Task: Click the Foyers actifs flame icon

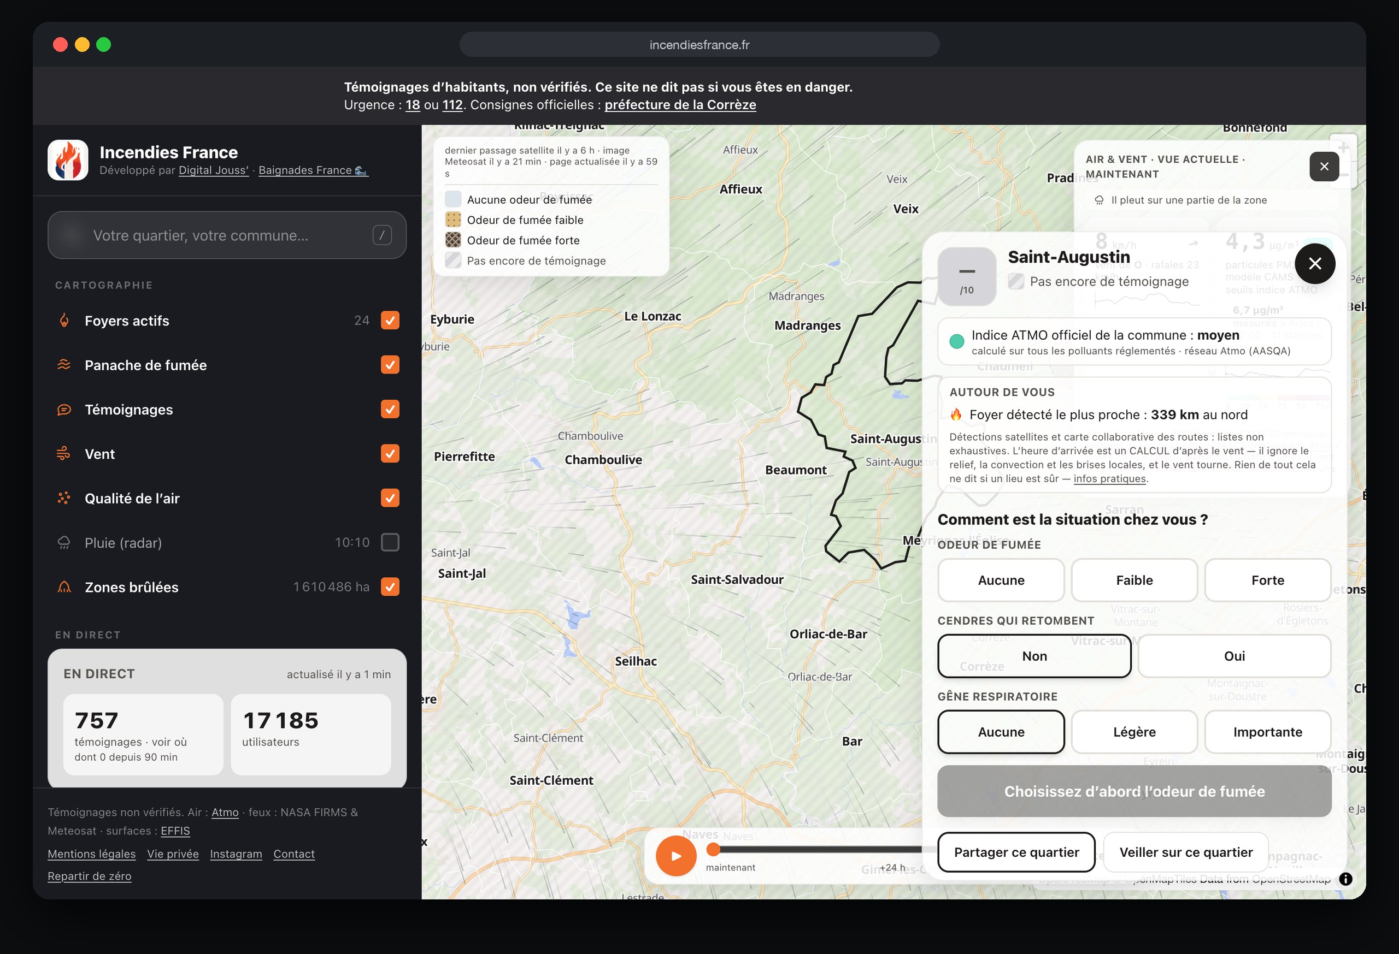Action: (x=64, y=321)
